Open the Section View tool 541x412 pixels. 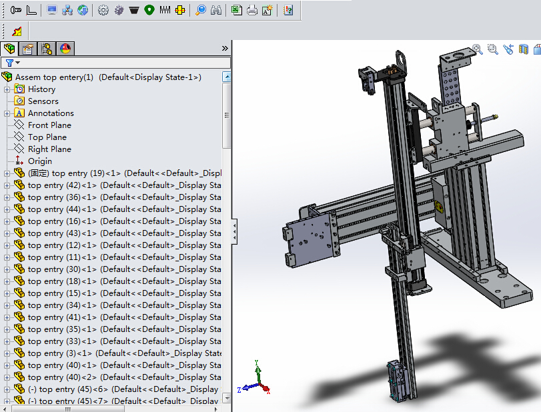coord(524,49)
